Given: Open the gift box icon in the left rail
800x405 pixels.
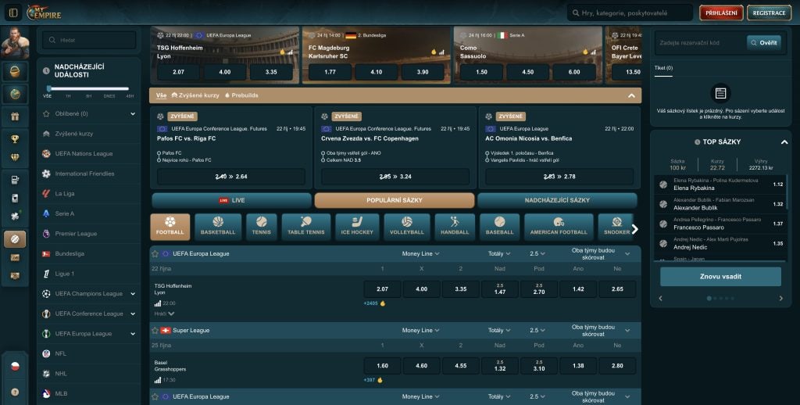Looking at the screenshot, I should (15, 117).
